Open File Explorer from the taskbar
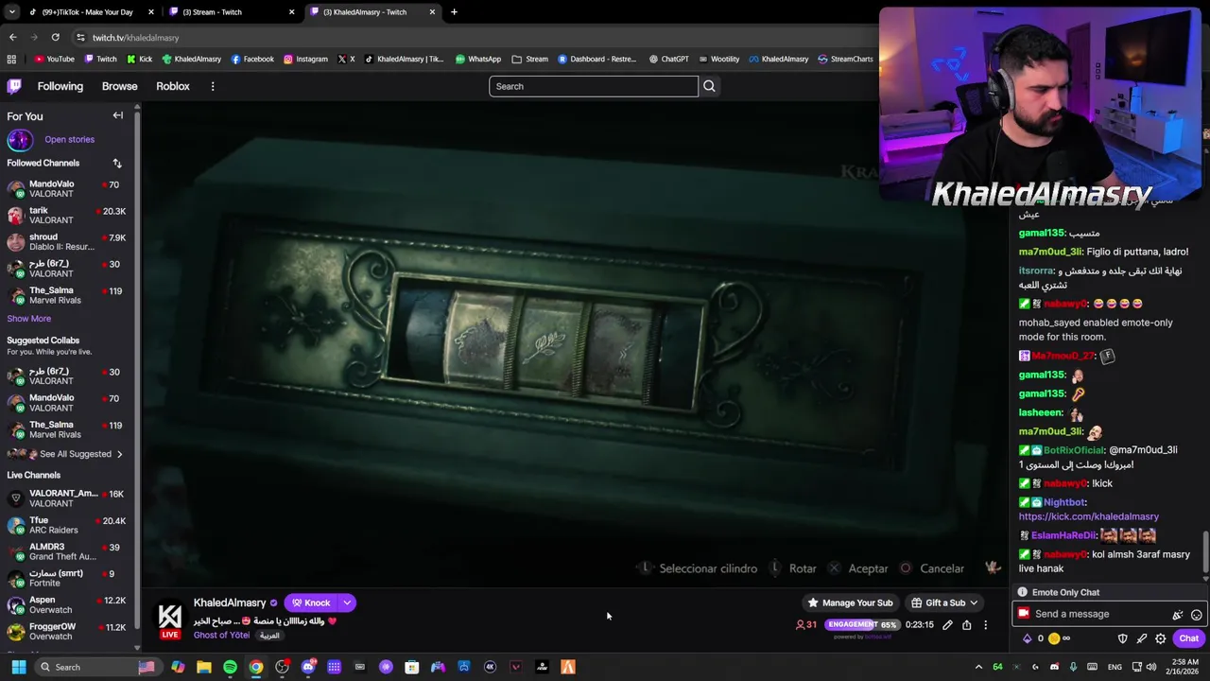This screenshot has width=1210, height=681. click(203, 667)
